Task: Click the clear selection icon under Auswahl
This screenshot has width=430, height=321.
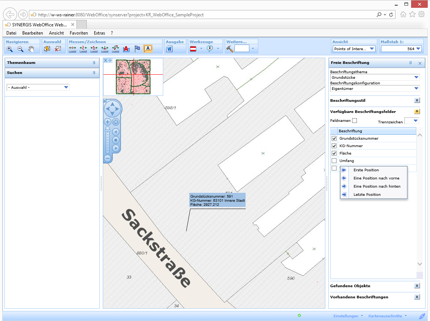Action: (58, 49)
